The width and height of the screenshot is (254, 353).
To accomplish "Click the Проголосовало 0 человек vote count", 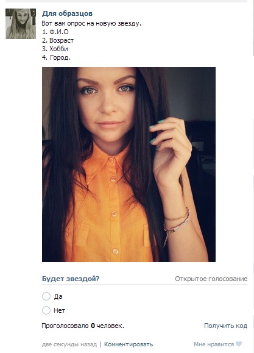I will click(83, 326).
